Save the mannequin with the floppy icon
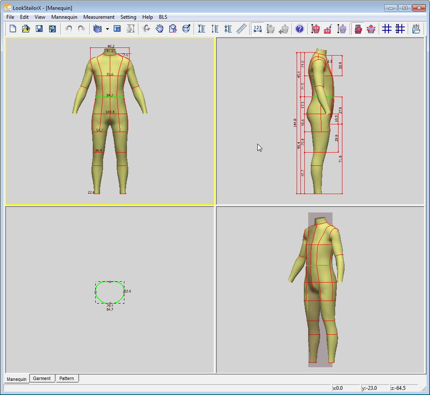 (39, 29)
